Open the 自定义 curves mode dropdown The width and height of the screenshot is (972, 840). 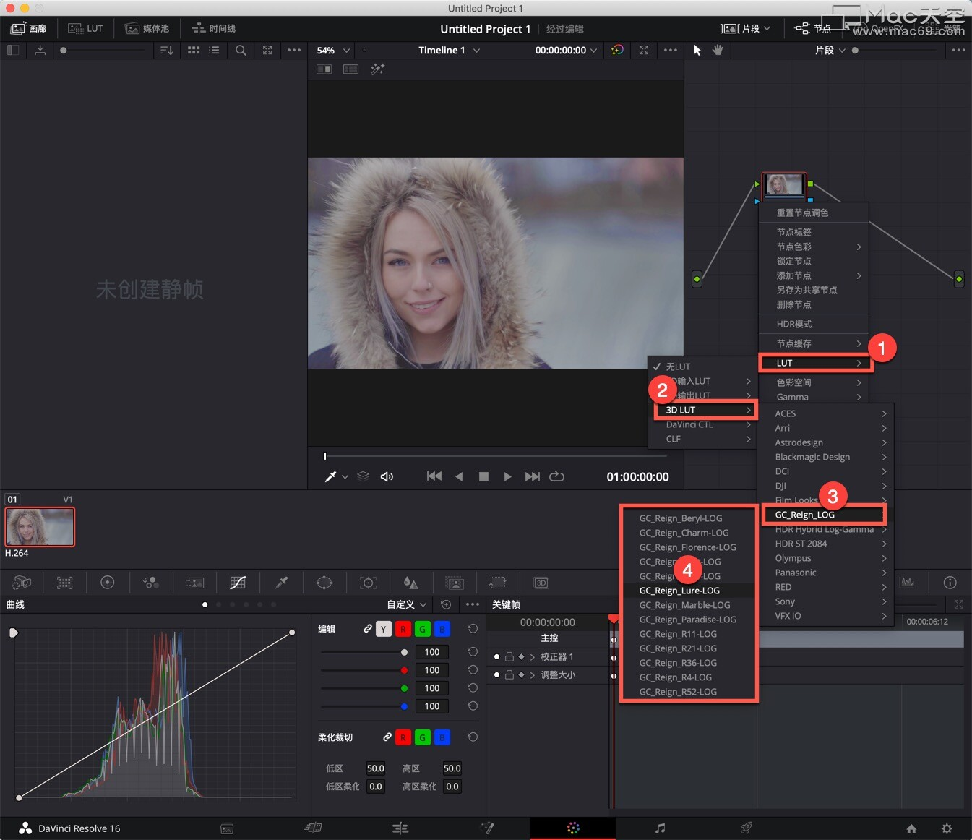click(407, 604)
